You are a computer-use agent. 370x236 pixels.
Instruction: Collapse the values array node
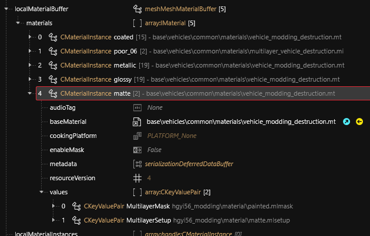[42, 192]
